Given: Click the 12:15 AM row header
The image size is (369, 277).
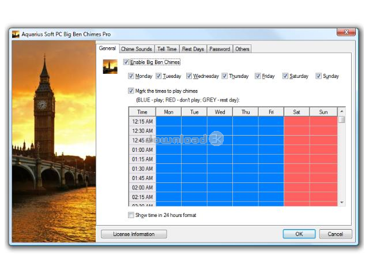Looking at the screenshot, I should (x=142, y=121).
